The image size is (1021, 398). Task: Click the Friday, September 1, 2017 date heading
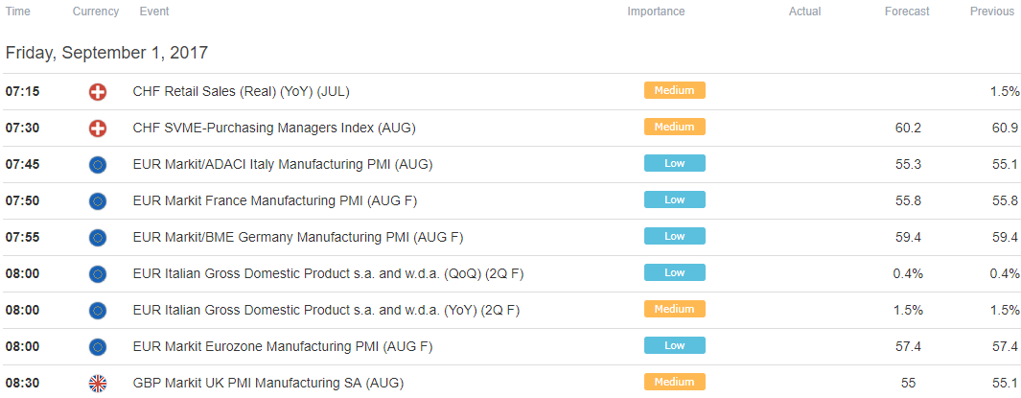pos(106,53)
